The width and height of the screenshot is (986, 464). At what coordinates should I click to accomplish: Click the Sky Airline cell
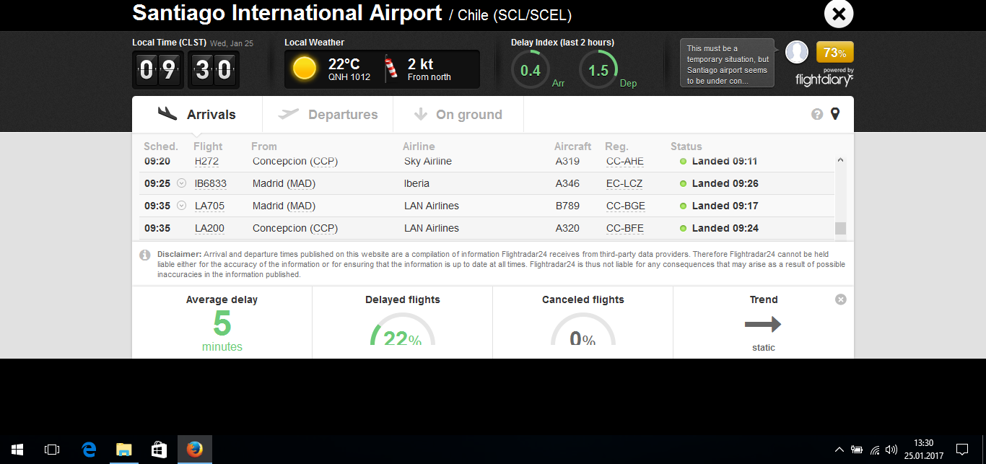click(428, 161)
